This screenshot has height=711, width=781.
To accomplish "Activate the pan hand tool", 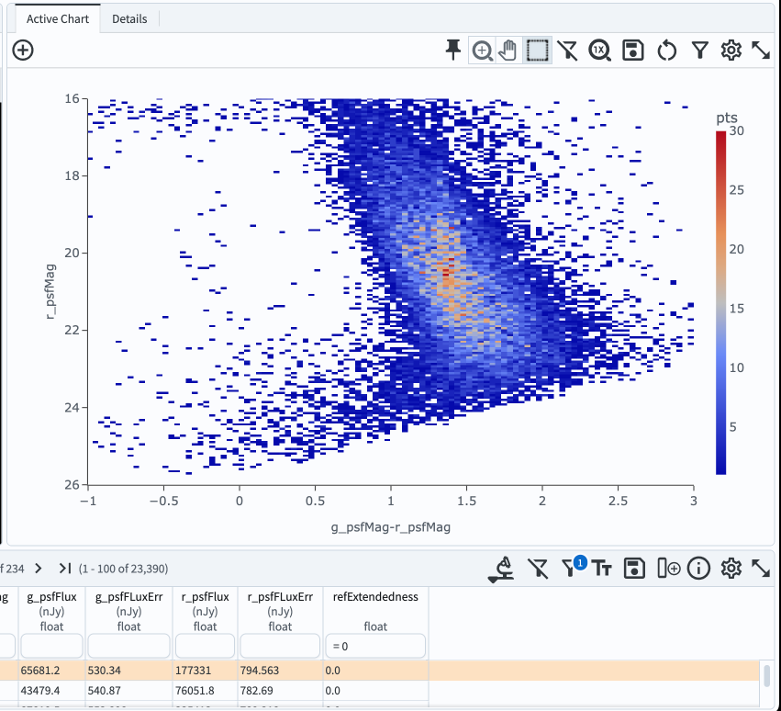I will tap(507, 51).
